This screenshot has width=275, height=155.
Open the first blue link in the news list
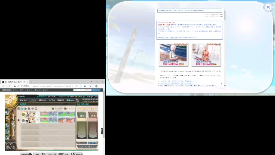[177, 81]
